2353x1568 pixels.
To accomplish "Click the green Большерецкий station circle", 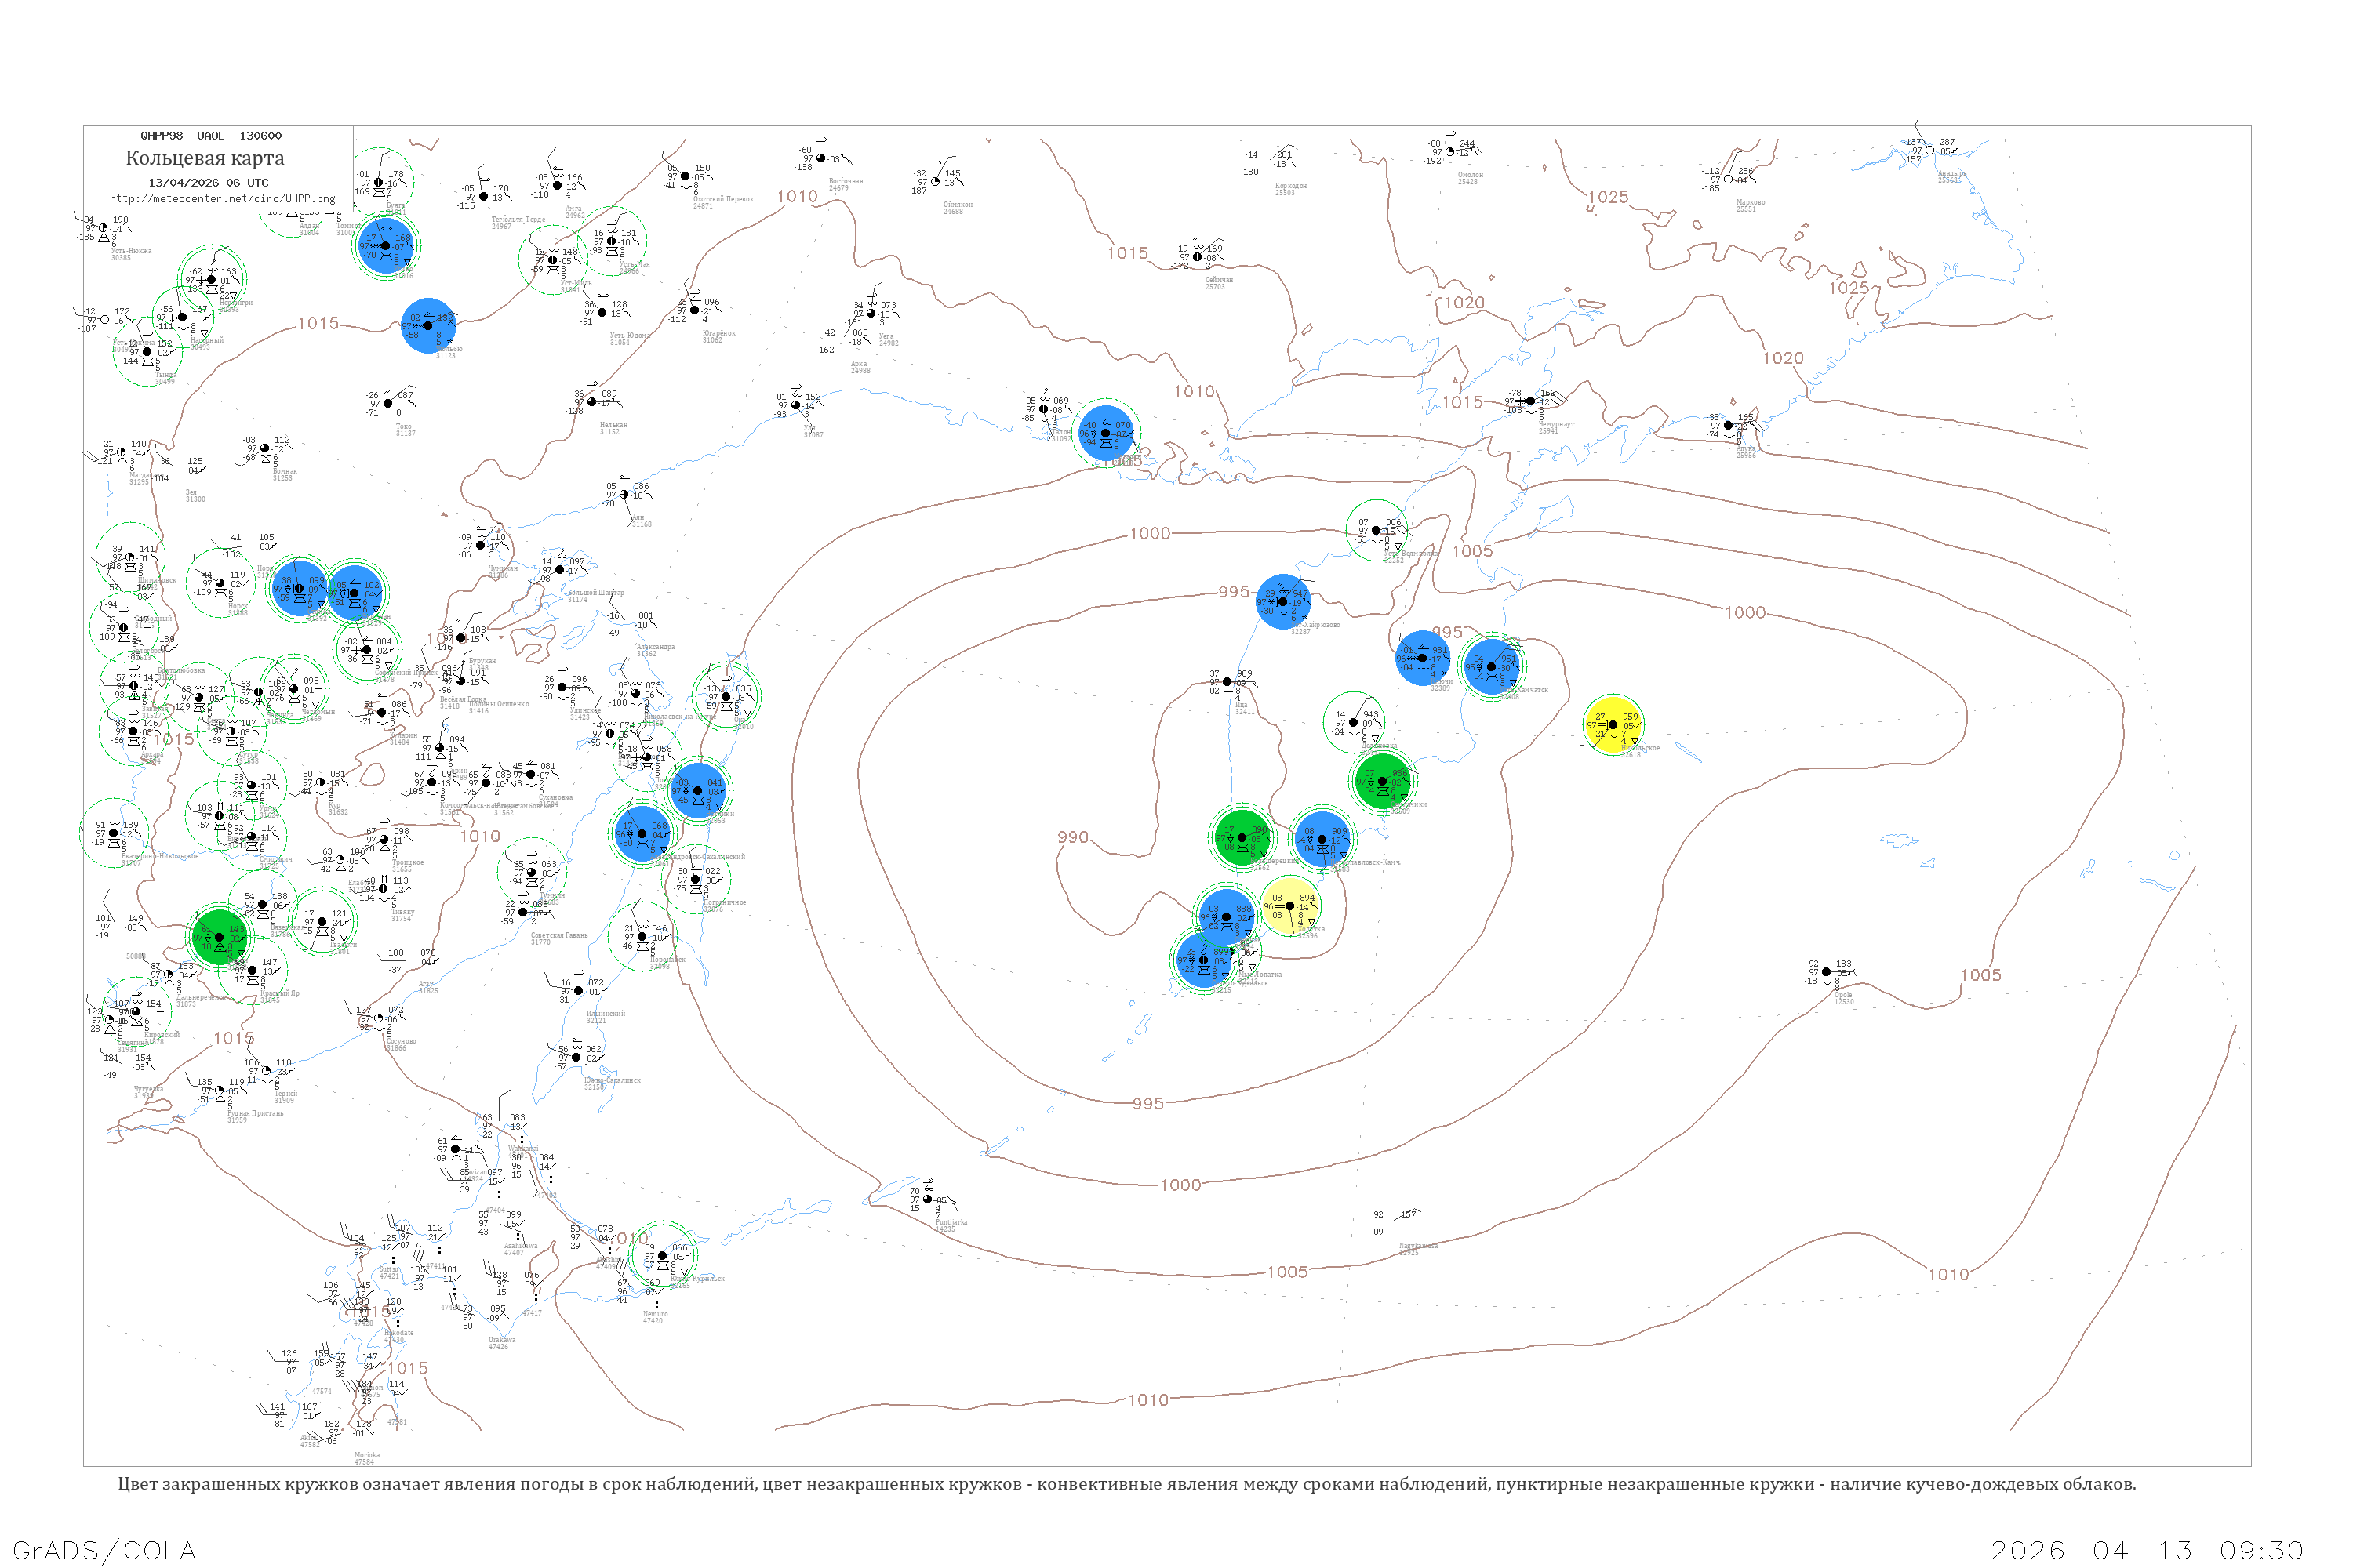I will [x=1242, y=838].
